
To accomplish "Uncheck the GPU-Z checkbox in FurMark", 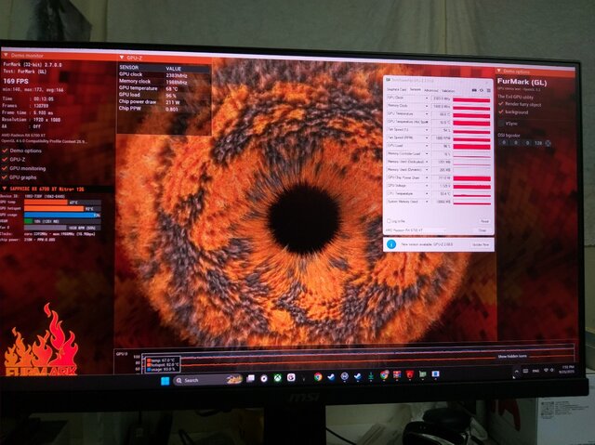I will 5,160.
